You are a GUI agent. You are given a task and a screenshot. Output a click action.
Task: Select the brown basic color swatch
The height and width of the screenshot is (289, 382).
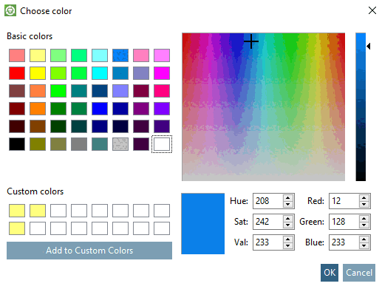point(38,126)
